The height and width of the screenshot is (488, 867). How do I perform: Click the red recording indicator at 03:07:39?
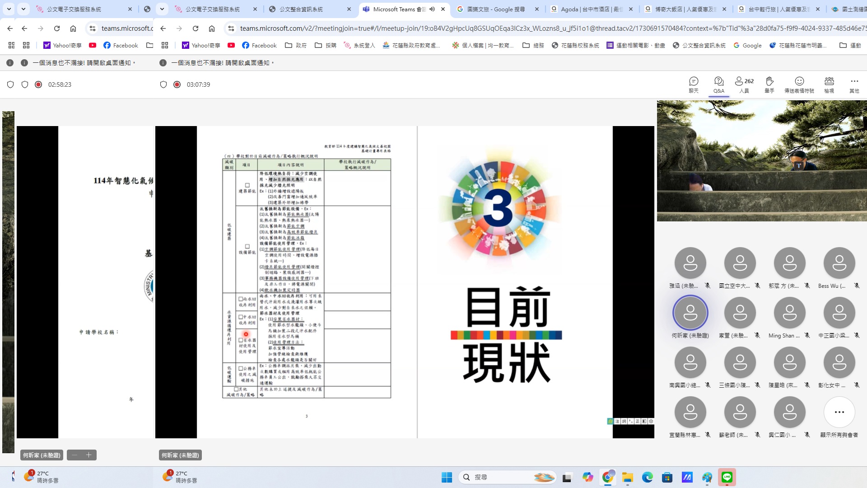(x=177, y=84)
